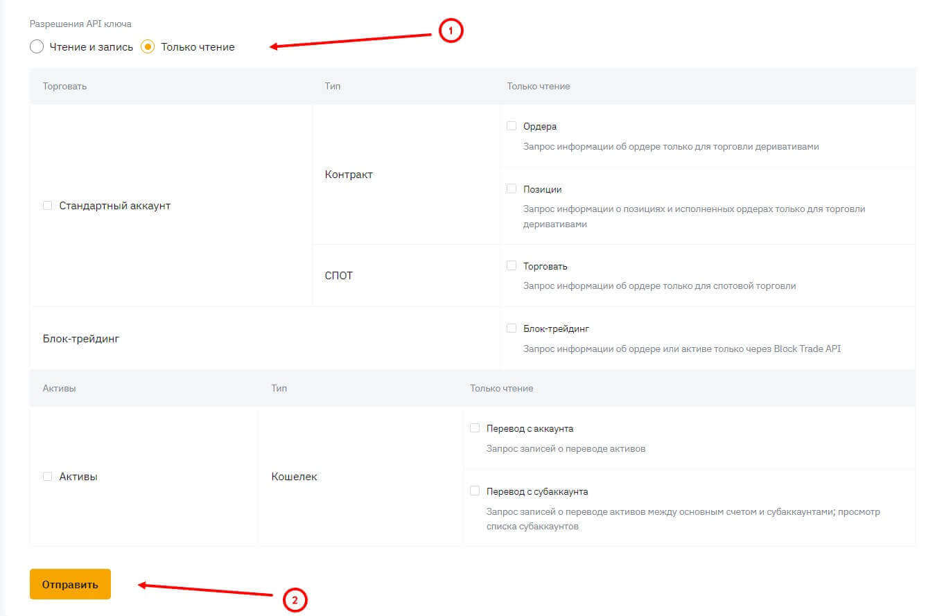Click the "Активы" table section header
The height and width of the screenshot is (616, 935).
[x=60, y=388]
